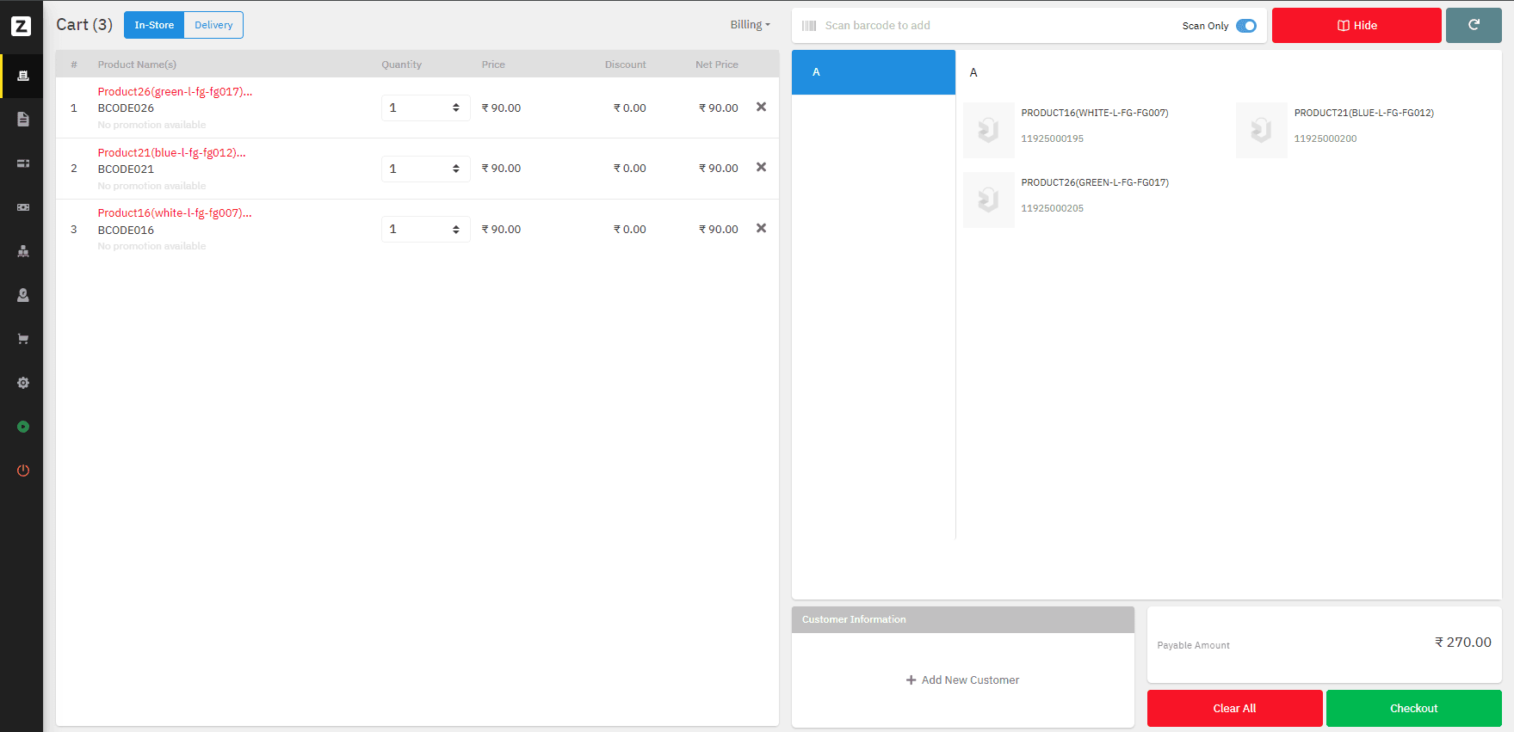
Task: Open settings via the gear icon
Action: coord(23,383)
